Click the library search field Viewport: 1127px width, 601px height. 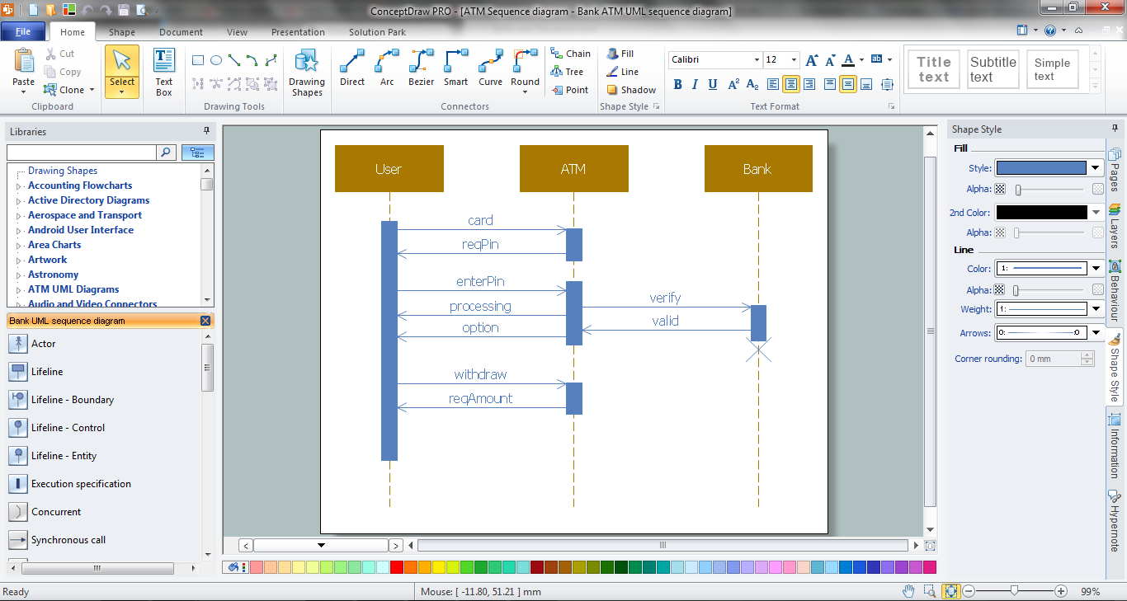tap(80, 153)
